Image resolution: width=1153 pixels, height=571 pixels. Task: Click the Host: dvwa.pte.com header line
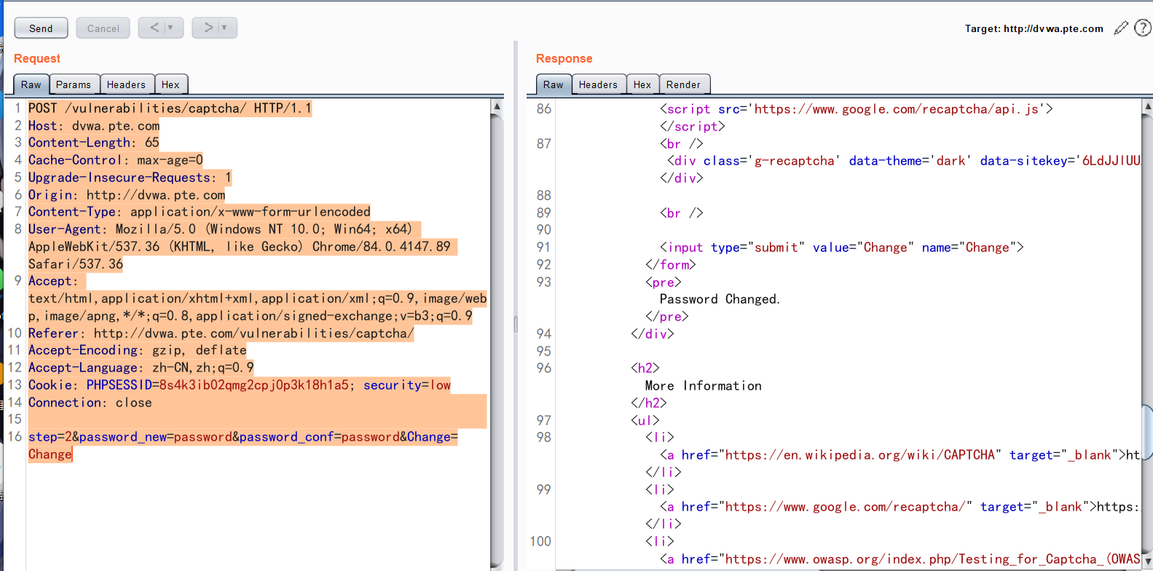point(94,126)
